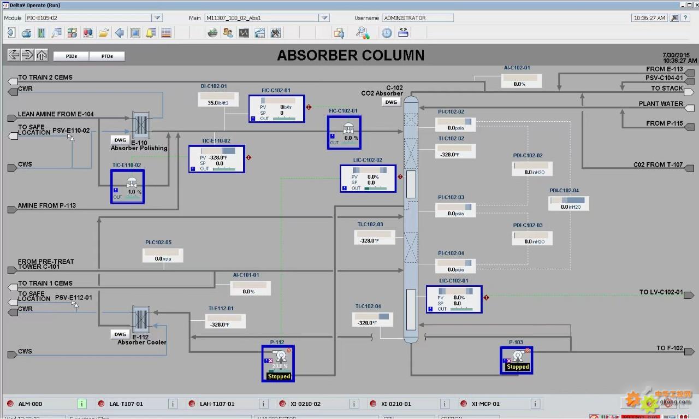The width and height of the screenshot is (699, 419).
Task: Click the PI-C102-02 pressure indicator
Action: [x=455, y=124]
